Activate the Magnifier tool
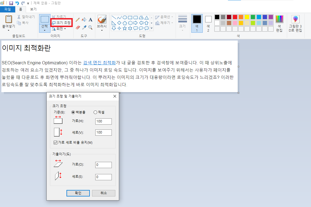The width and height of the screenshot is (311, 207). [x=90, y=27]
